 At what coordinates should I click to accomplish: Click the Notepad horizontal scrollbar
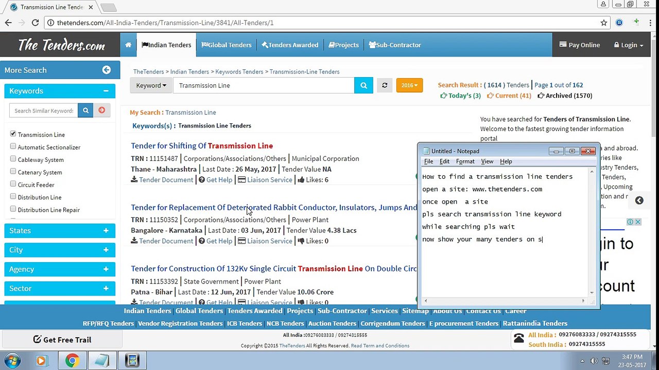(x=505, y=301)
